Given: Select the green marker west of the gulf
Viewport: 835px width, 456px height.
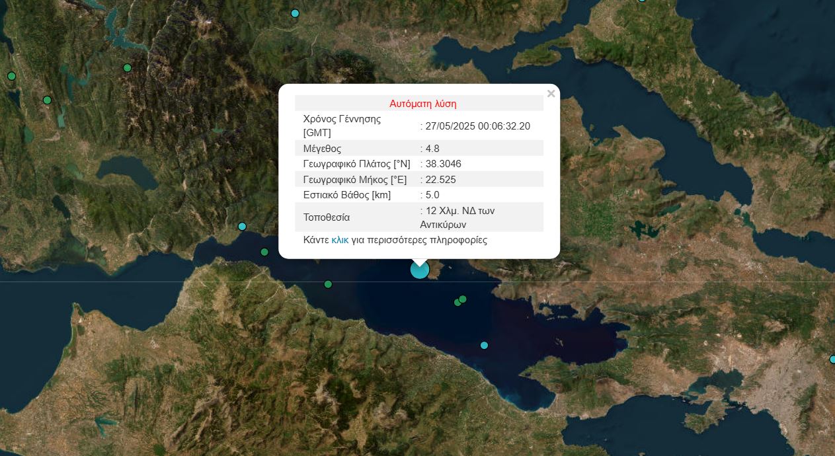Looking at the screenshot, I should tap(328, 284).
